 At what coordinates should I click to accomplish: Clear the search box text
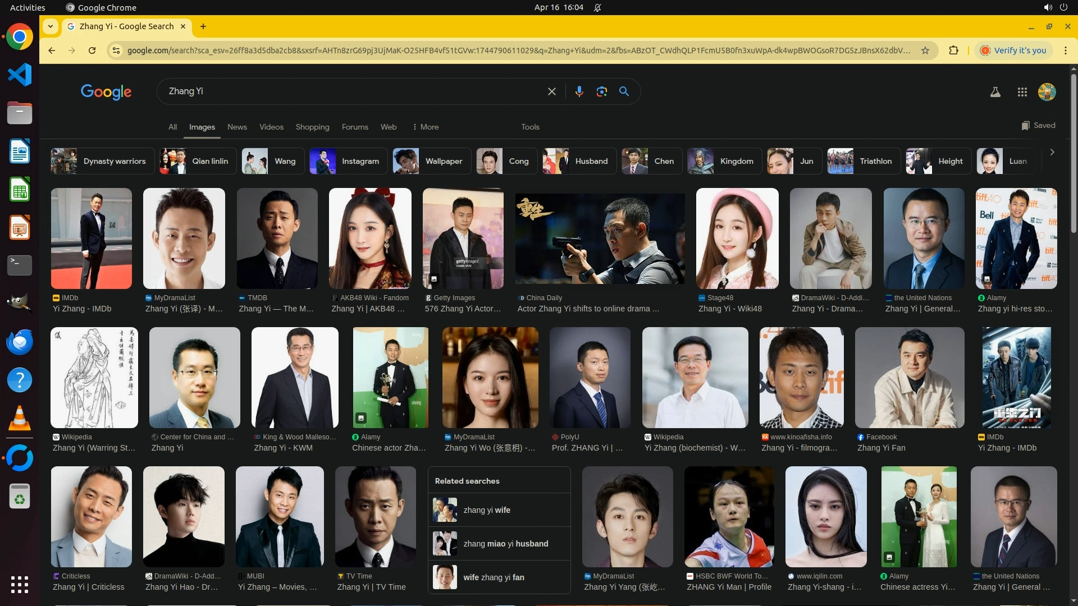(551, 91)
